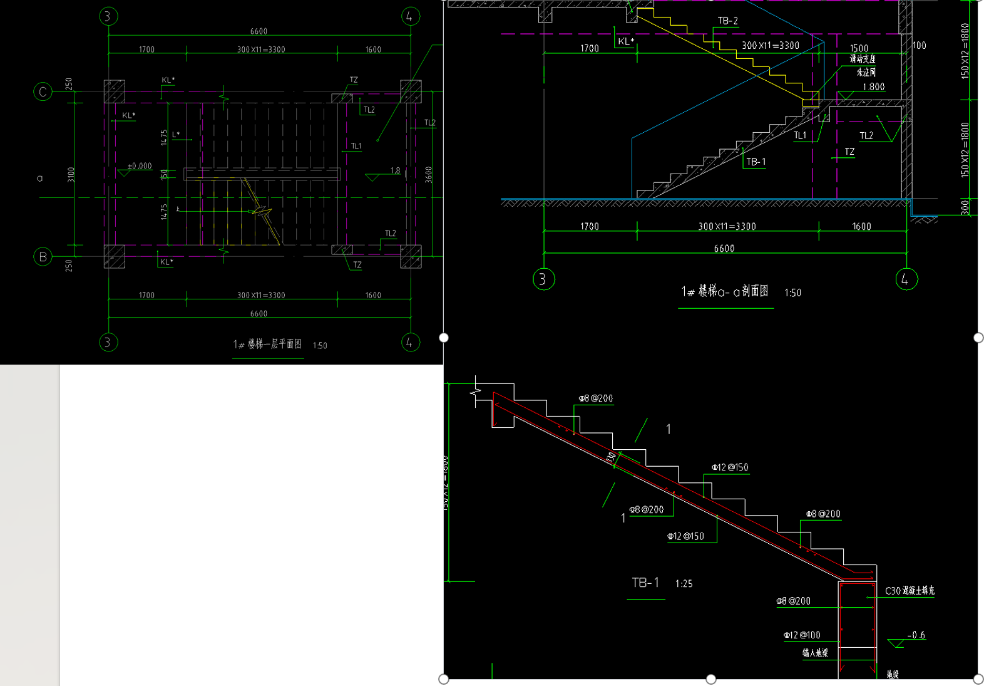Click the 'C' grid axis bubble
The image size is (989, 686).
point(43,92)
